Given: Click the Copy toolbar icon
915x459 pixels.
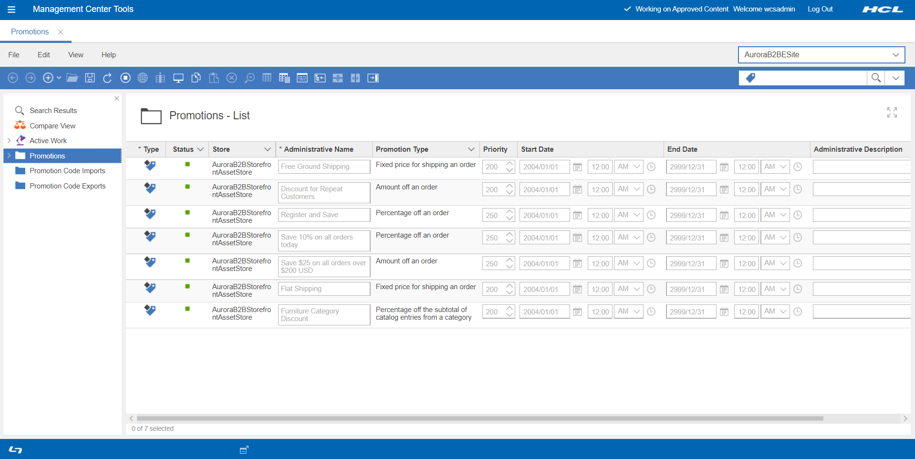Looking at the screenshot, I should 196,78.
